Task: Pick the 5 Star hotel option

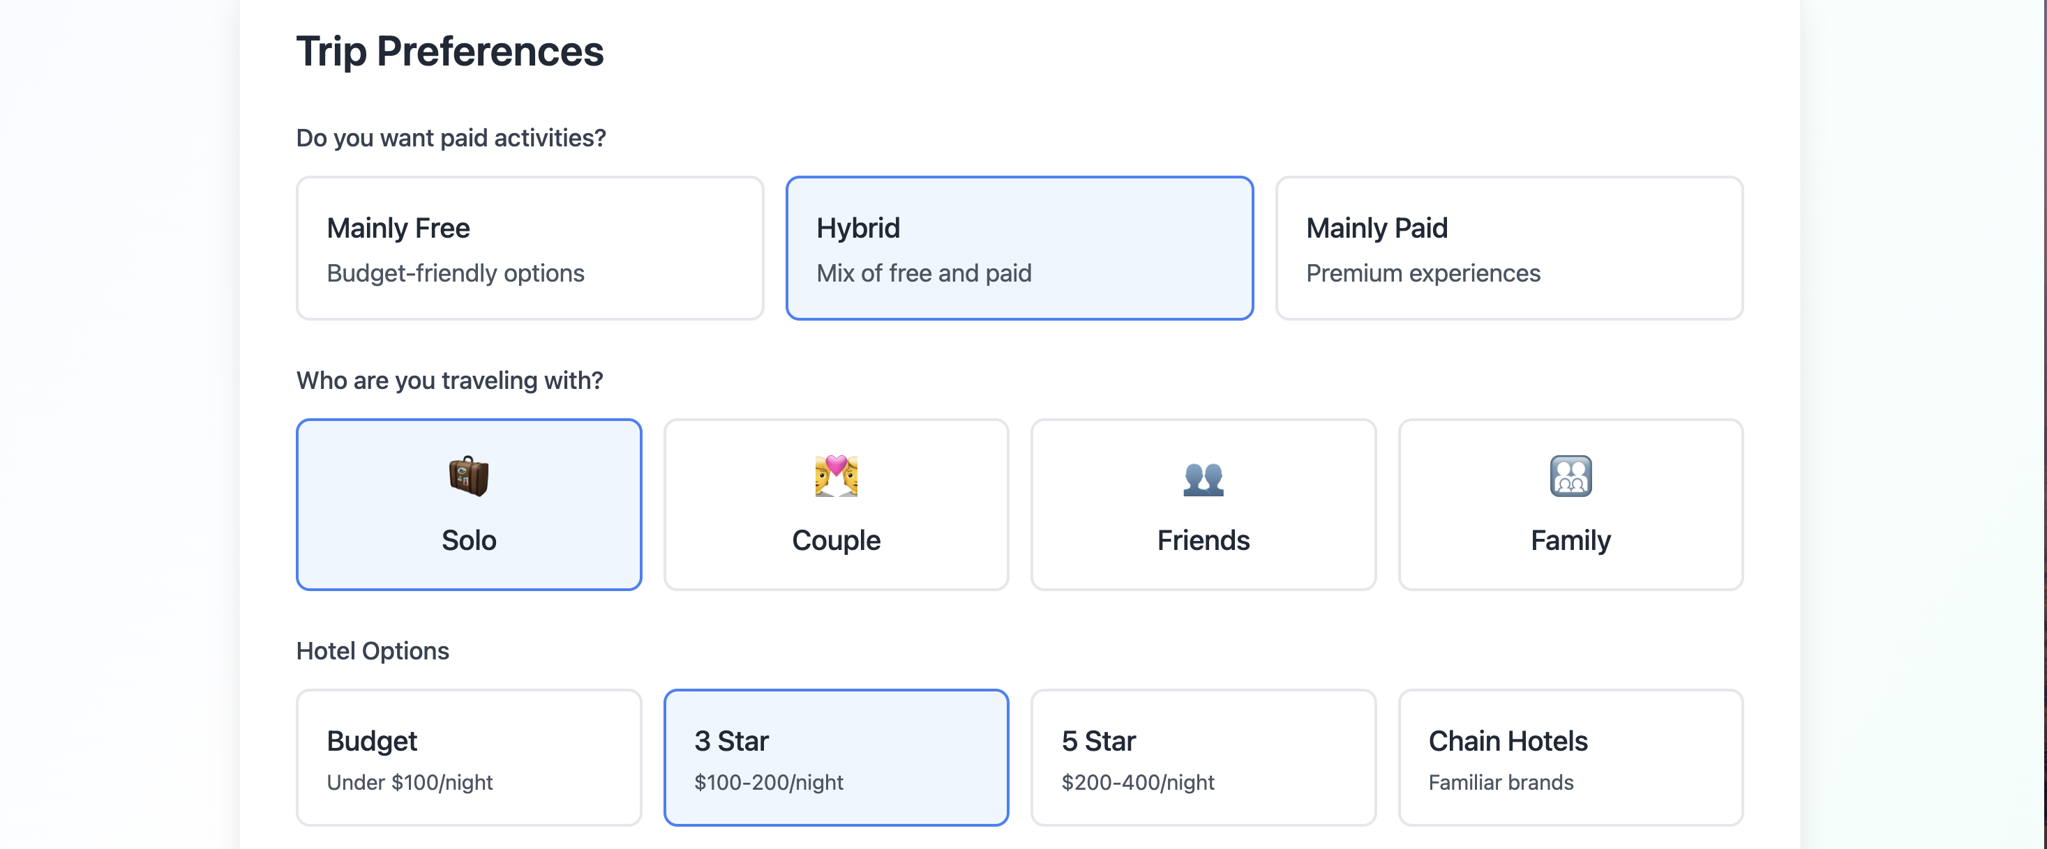Action: click(1203, 758)
